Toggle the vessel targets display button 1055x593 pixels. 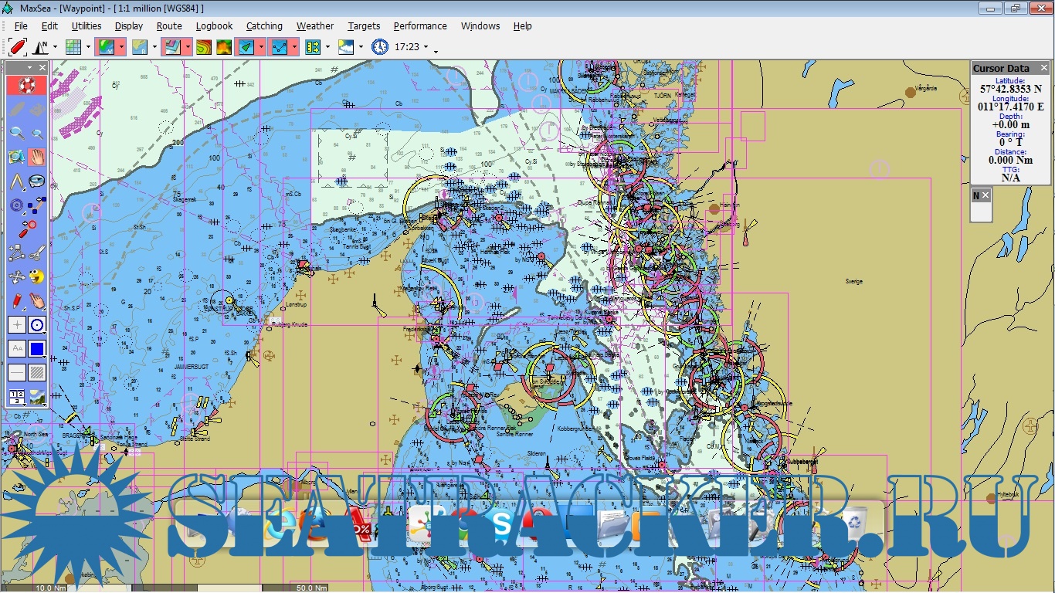pyautogui.click(x=246, y=47)
